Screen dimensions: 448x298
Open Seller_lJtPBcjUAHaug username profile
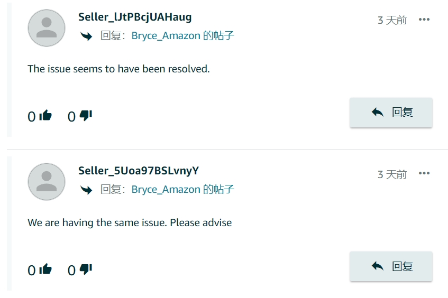pyautogui.click(x=135, y=17)
